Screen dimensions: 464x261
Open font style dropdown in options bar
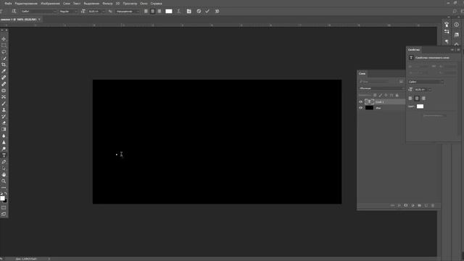click(75, 12)
